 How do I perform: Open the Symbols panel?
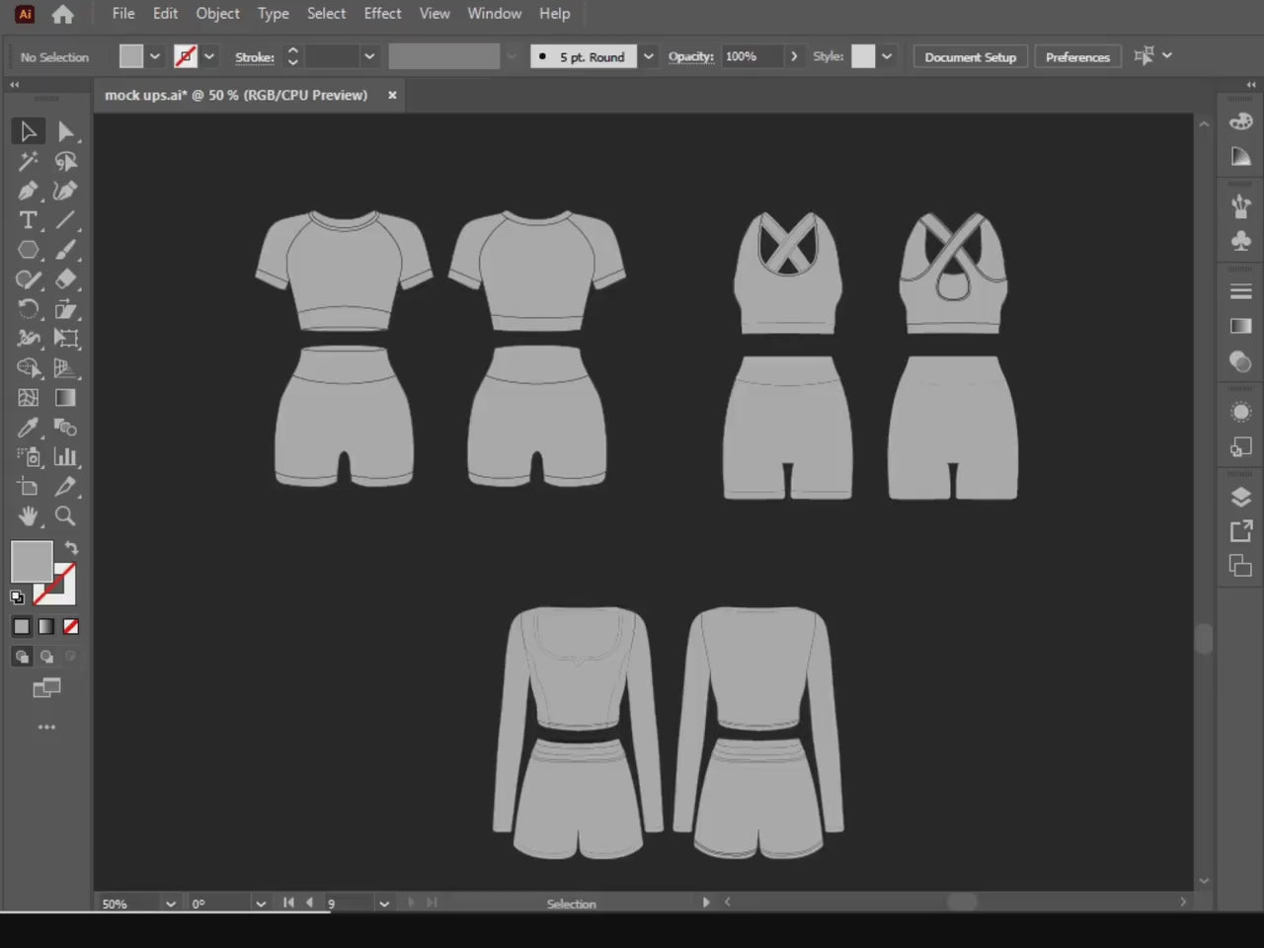tap(1239, 240)
